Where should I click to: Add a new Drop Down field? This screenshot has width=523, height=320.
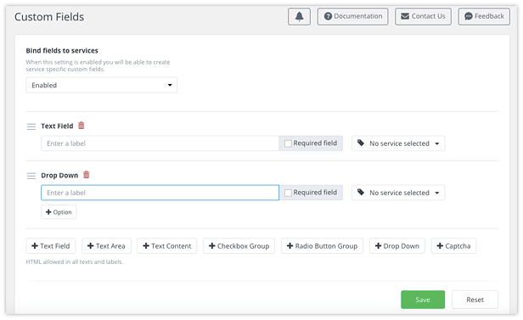[397, 246]
